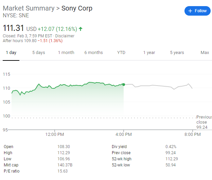Select the 1 day tab
Image resolution: width=212 pixels, height=180 pixels.
11,53
